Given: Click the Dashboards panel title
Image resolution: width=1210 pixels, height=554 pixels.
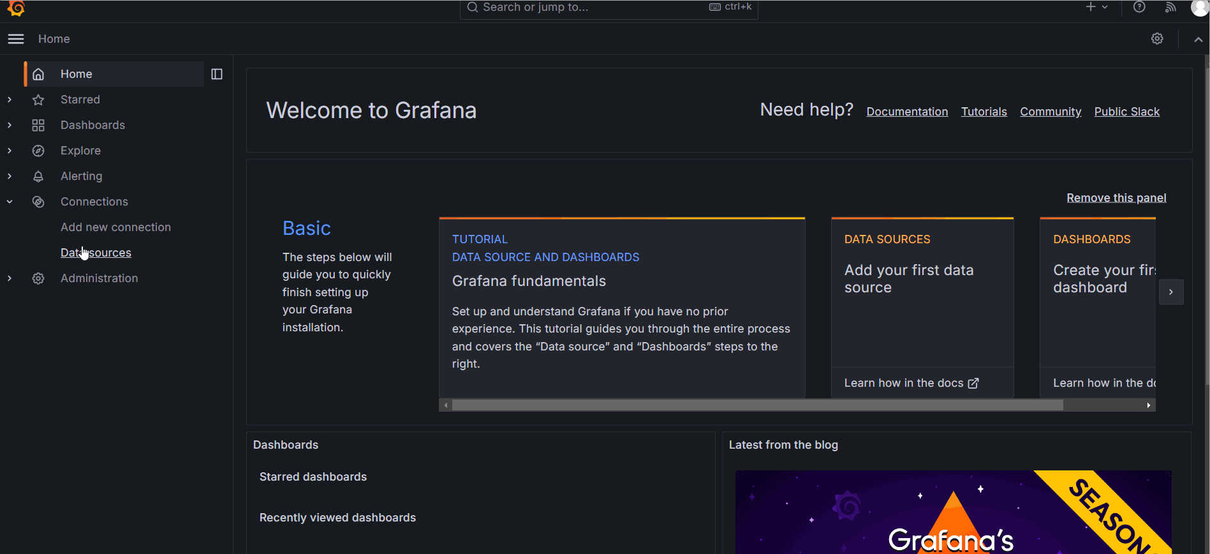Looking at the screenshot, I should pyautogui.click(x=286, y=445).
